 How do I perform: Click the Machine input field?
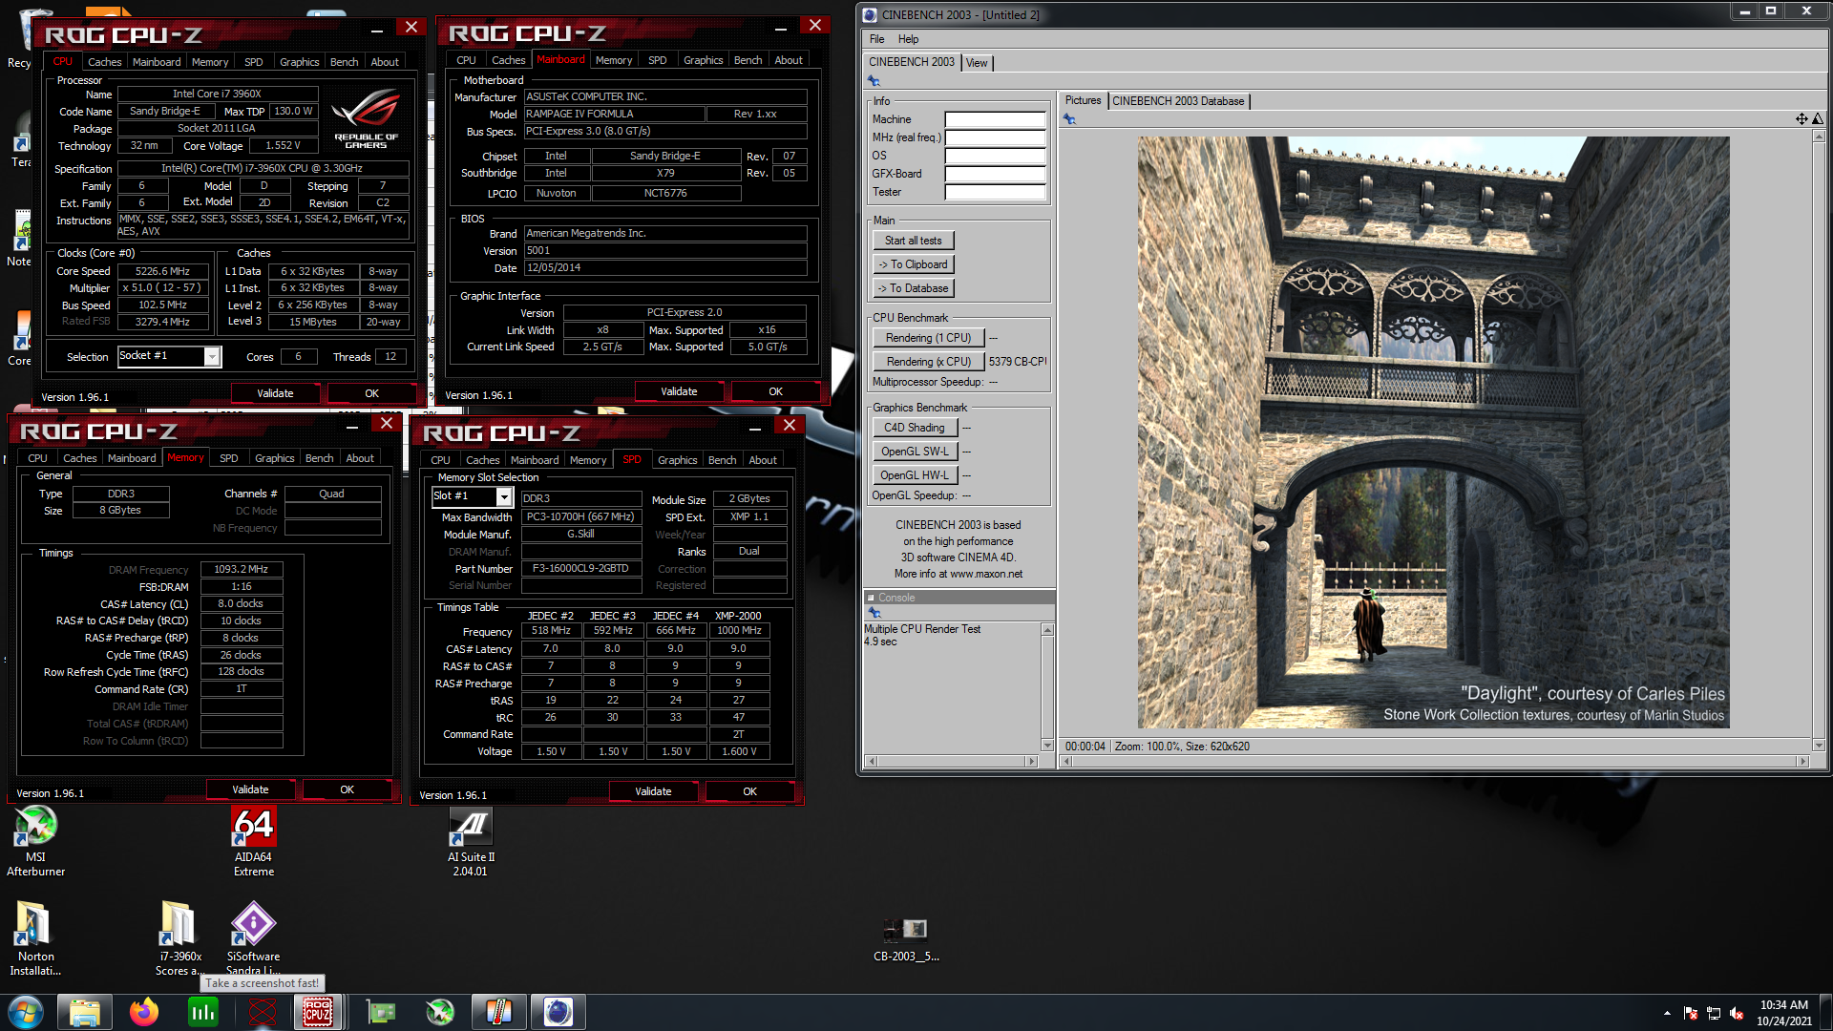click(995, 119)
